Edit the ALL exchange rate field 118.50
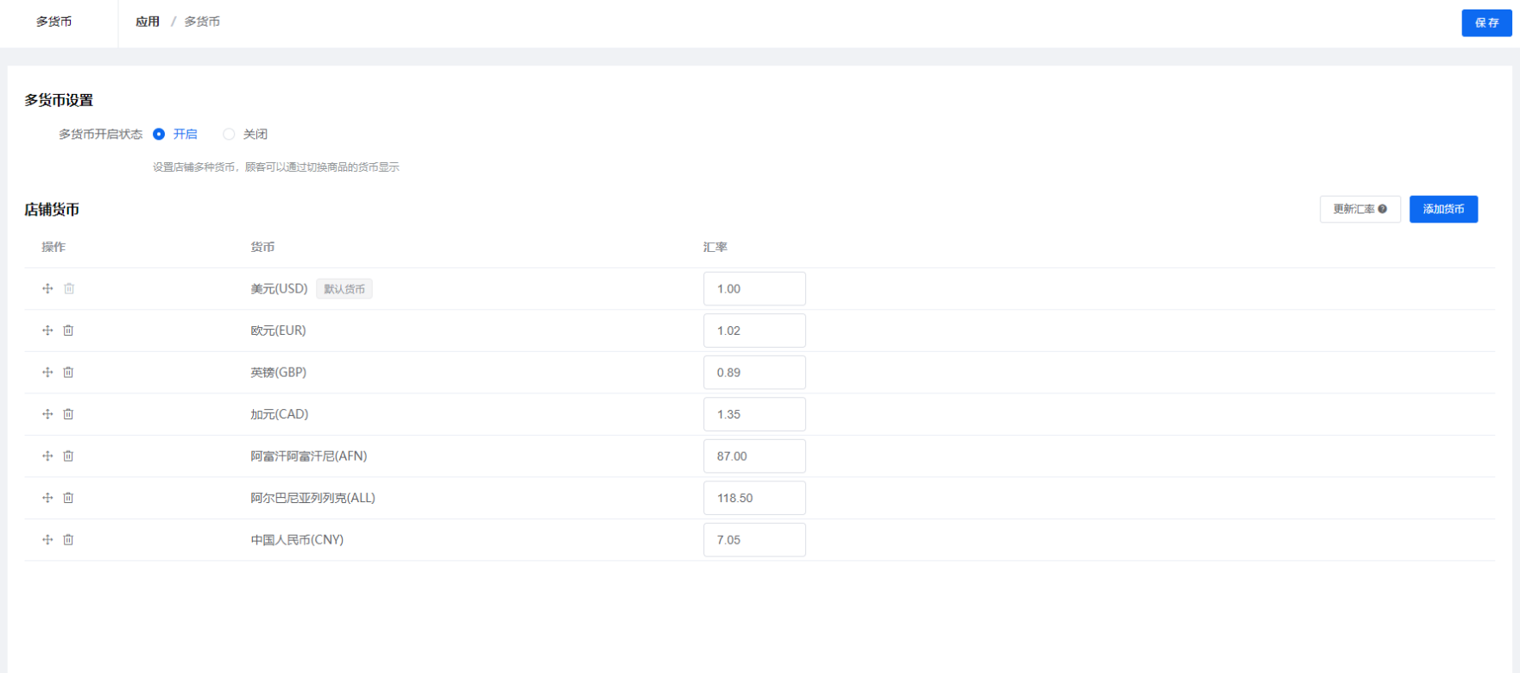Image resolution: width=1520 pixels, height=673 pixels. tap(754, 498)
